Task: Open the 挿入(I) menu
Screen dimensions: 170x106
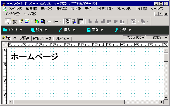Action: click(x=76, y=9)
